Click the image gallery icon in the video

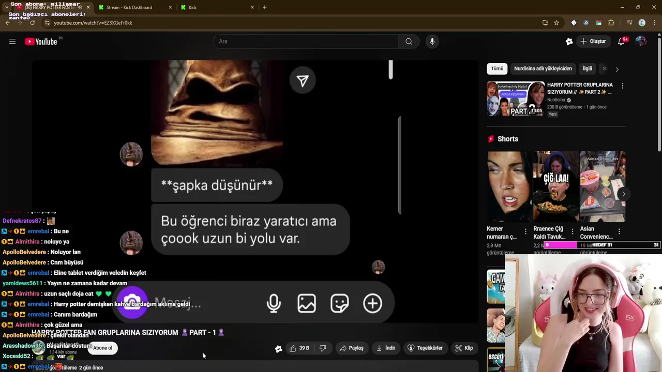tap(307, 303)
